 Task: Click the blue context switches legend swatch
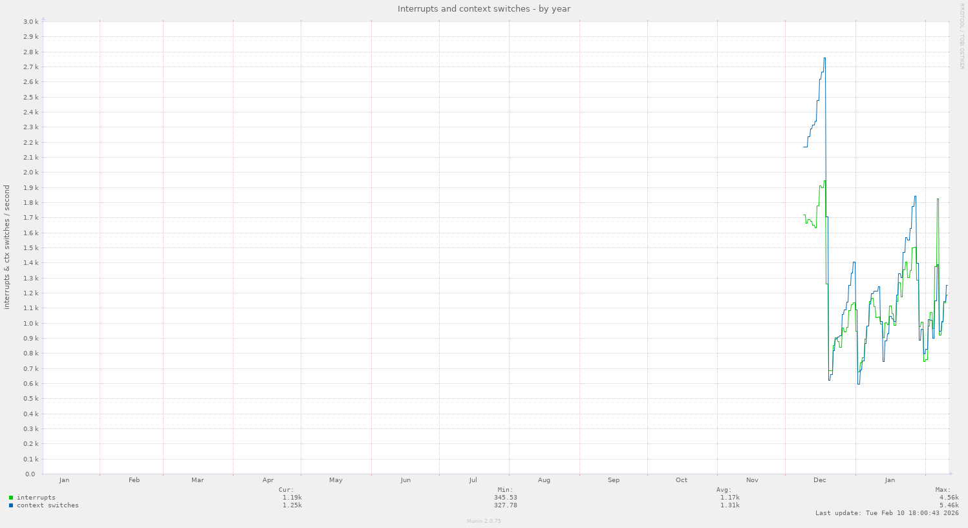[11, 505]
